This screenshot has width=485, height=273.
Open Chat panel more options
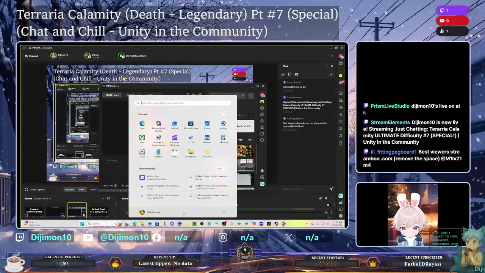coord(326,66)
